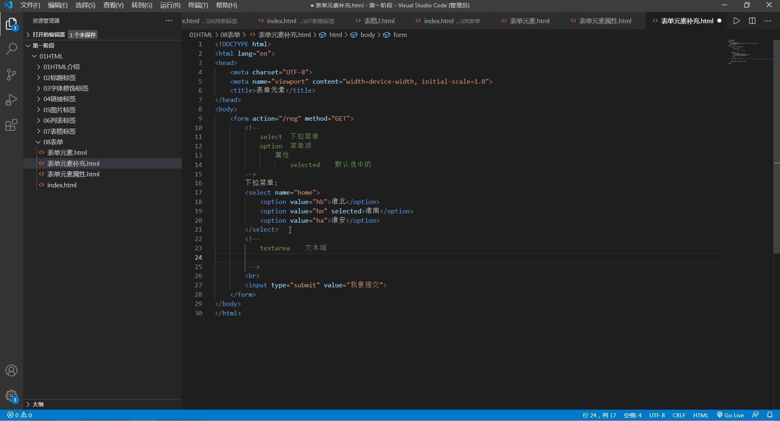Switch to the 表格2.html tab
This screenshot has width=780, height=421.
point(379,21)
